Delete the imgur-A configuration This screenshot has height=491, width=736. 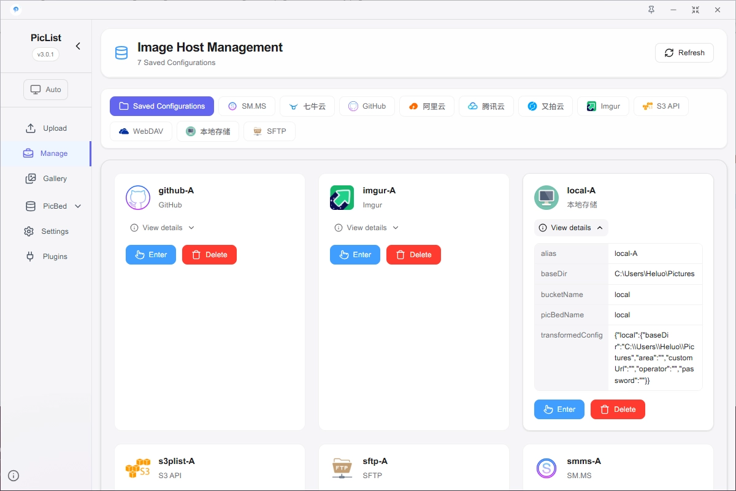click(x=413, y=255)
